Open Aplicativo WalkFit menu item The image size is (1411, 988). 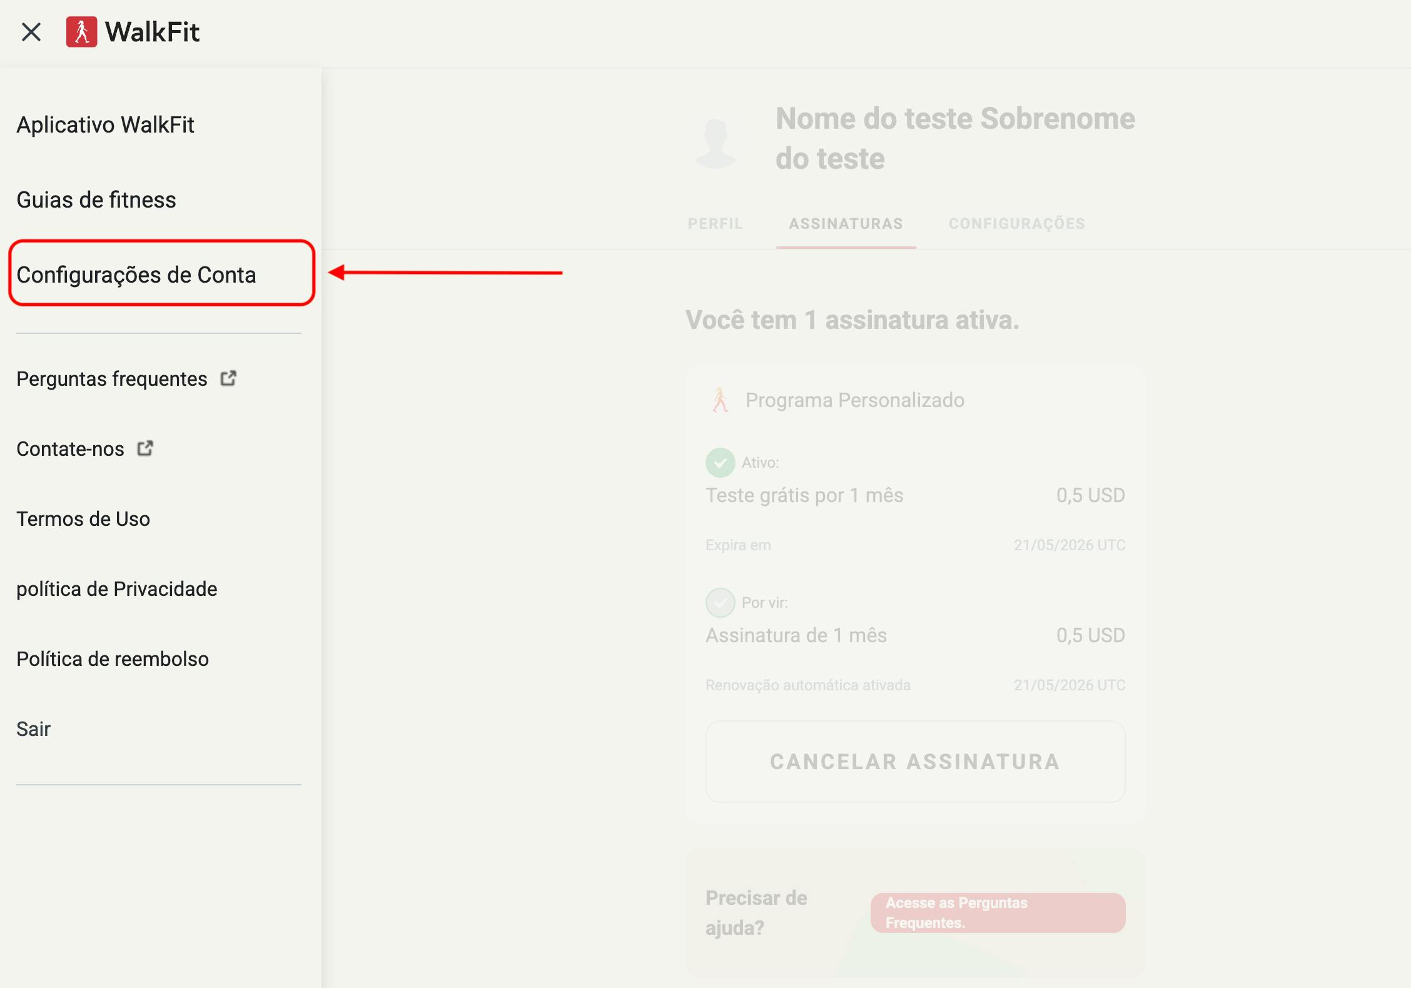[x=105, y=125]
